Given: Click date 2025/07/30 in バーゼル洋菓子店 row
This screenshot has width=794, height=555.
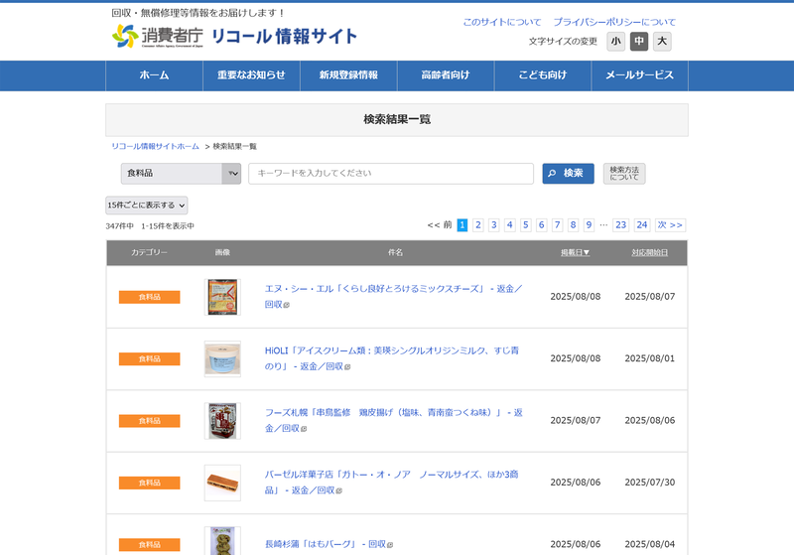Looking at the screenshot, I should [650, 483].
